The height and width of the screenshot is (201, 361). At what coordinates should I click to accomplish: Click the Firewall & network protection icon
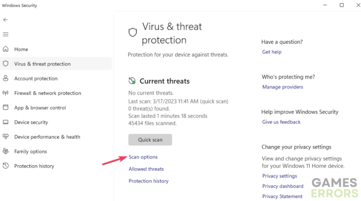6,93
